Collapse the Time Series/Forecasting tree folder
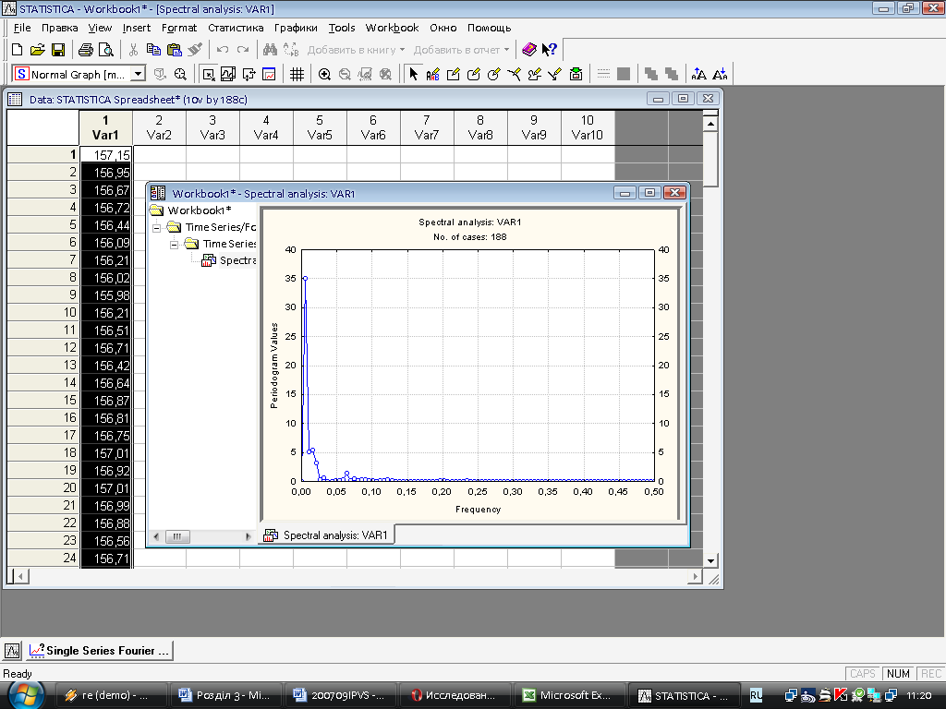The height and width of the screenshot is (709, 946). pyautogui.click(x=157, y=227)
